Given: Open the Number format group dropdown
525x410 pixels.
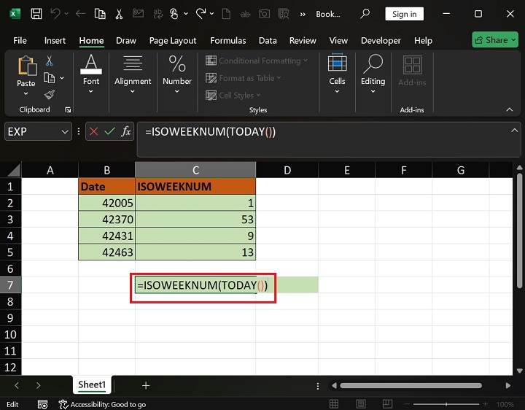Looking at the screenshot, I should 176,92.
